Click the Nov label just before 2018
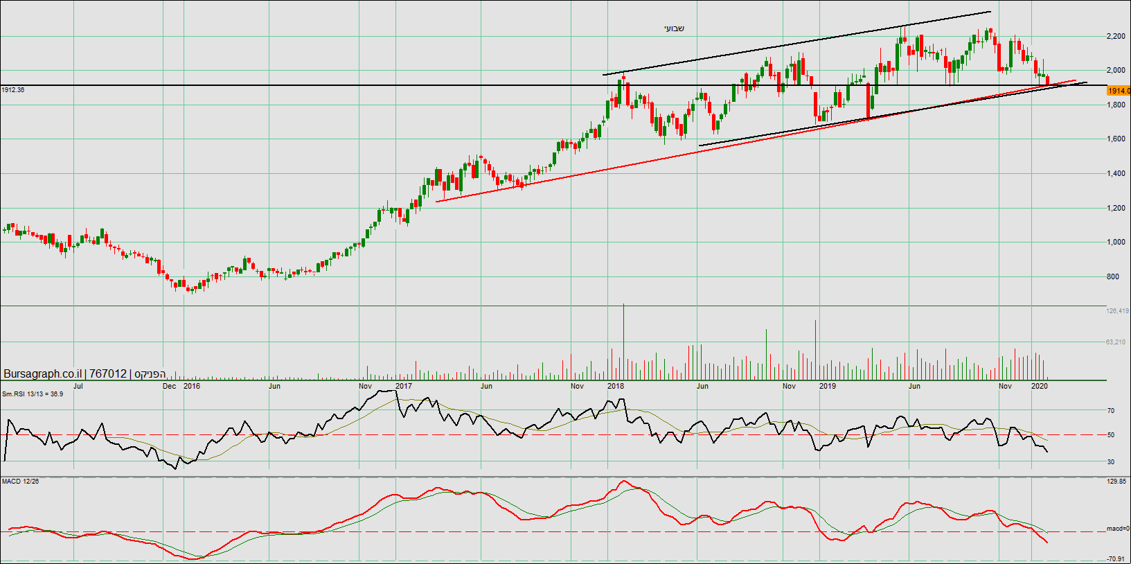Viewport: 1131px width, 564px height. coord(577,386)
